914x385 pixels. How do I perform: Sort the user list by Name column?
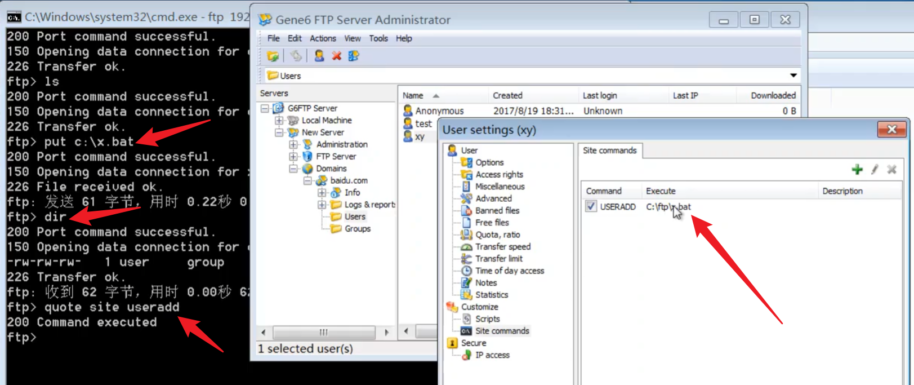413,96
